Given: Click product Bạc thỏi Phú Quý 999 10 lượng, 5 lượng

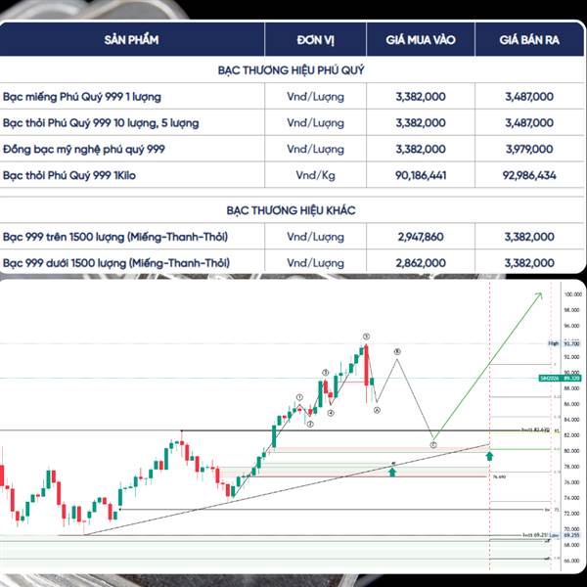Looking at the screenshot, I should (x=101, y=123).
